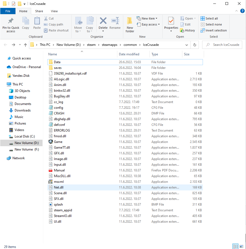
Task: Sort by the Name column header
Action: click(x=82, y=54)
